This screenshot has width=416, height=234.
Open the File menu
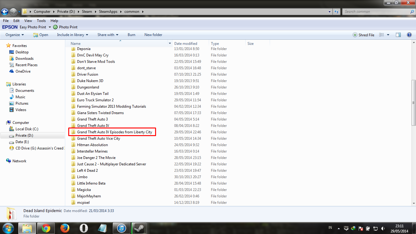[x=6, y=21]
